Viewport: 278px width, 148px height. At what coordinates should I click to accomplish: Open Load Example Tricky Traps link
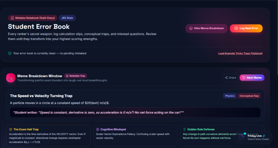(240, 53)
